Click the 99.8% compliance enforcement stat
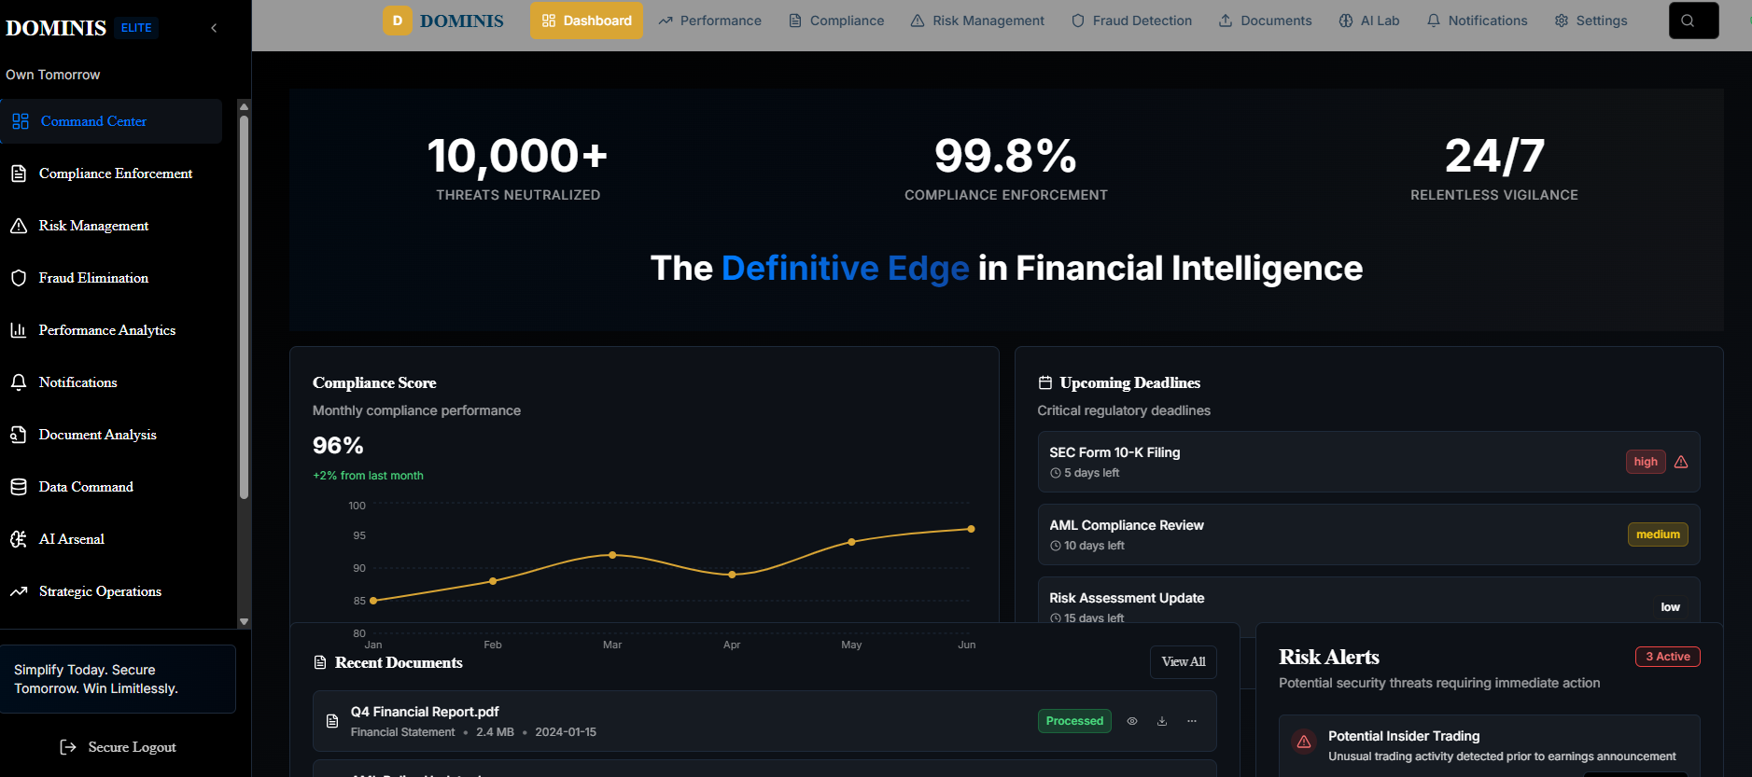 tap(1005, 168)
